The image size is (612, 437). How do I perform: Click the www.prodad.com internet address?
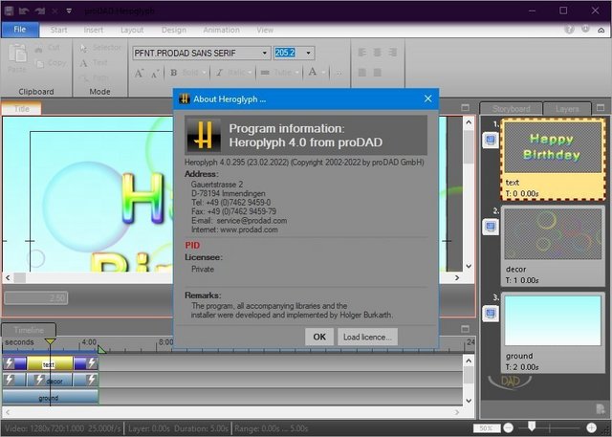coord(249,229)
